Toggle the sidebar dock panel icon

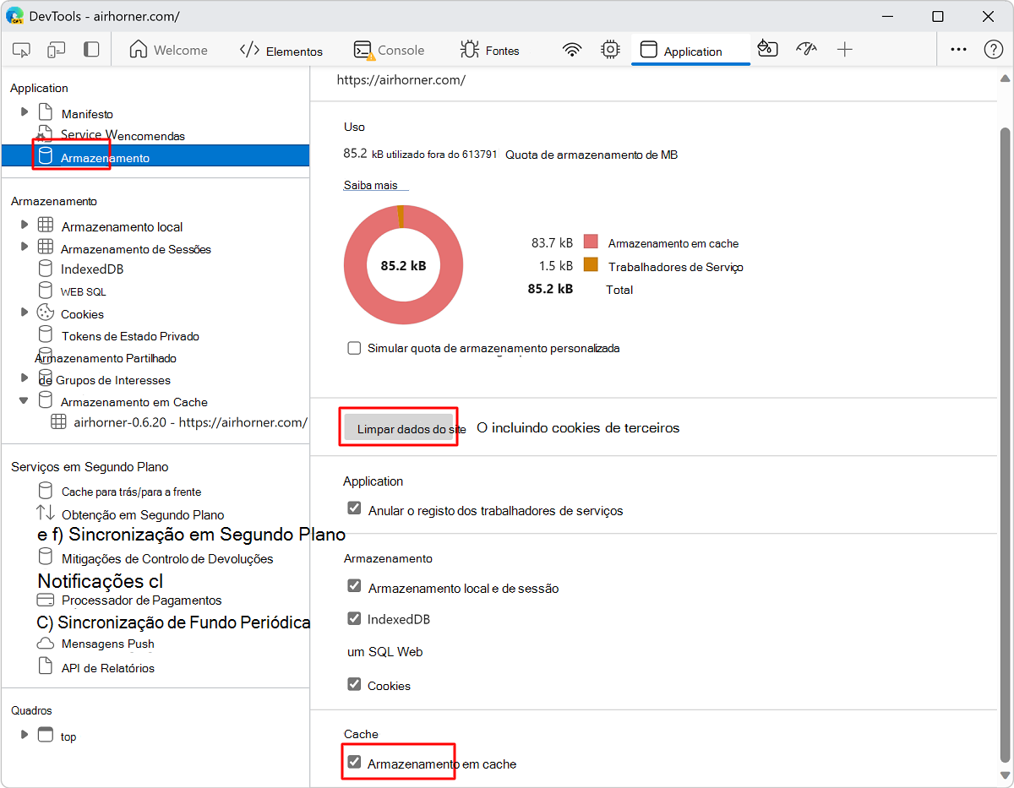coord(91,50)
